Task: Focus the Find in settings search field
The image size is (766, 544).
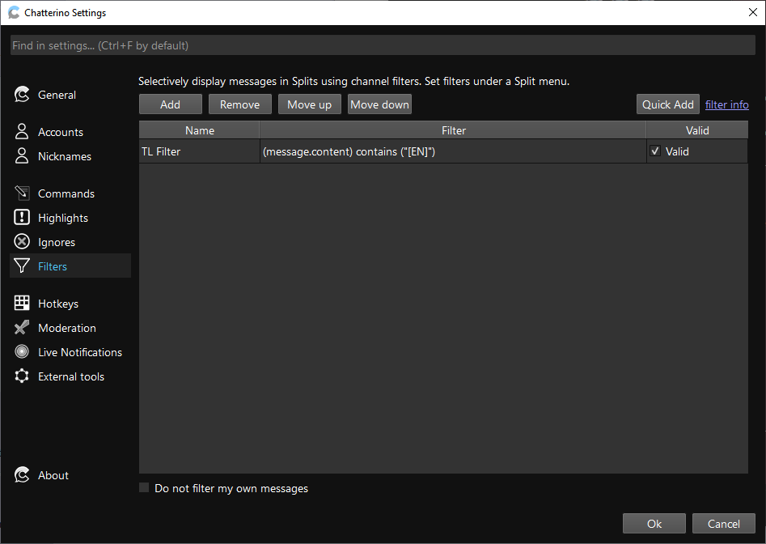Action: [x=383, y=45]
